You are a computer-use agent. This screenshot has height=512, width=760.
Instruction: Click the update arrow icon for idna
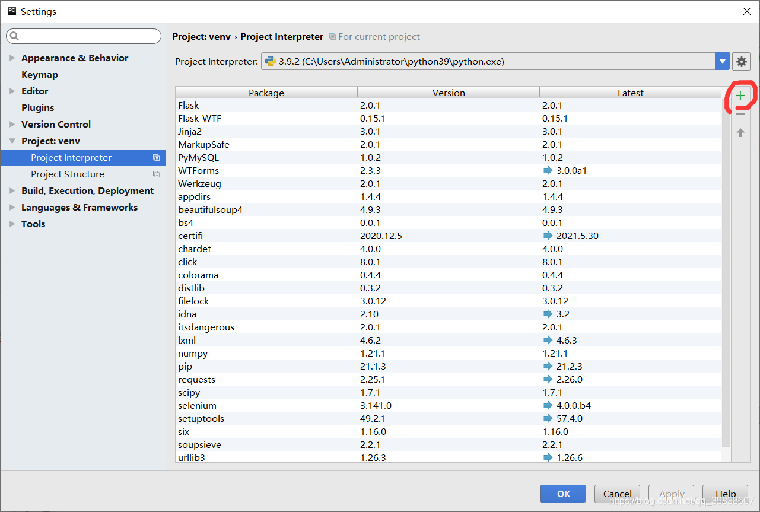pos(548,314)
